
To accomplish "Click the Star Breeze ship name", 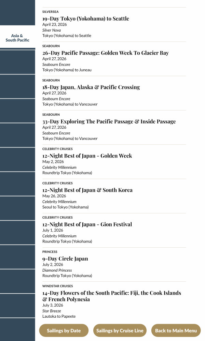I will (52, 311).
